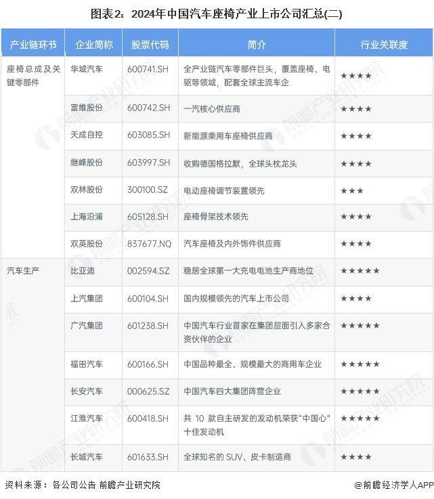The height and width of the screenshot is (499, 434).
Task: Click stock code 605128.SH
Action: pos(148,217)
